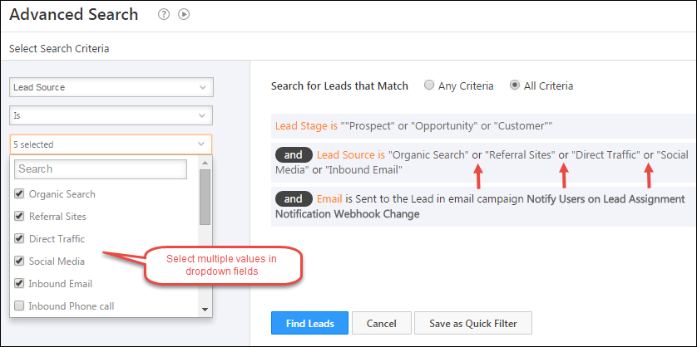Image resolution: width=697 pixels, height=347 pixels.
Task: Uncheck the Organic Search checkbox
Action: tap(19, 194)
